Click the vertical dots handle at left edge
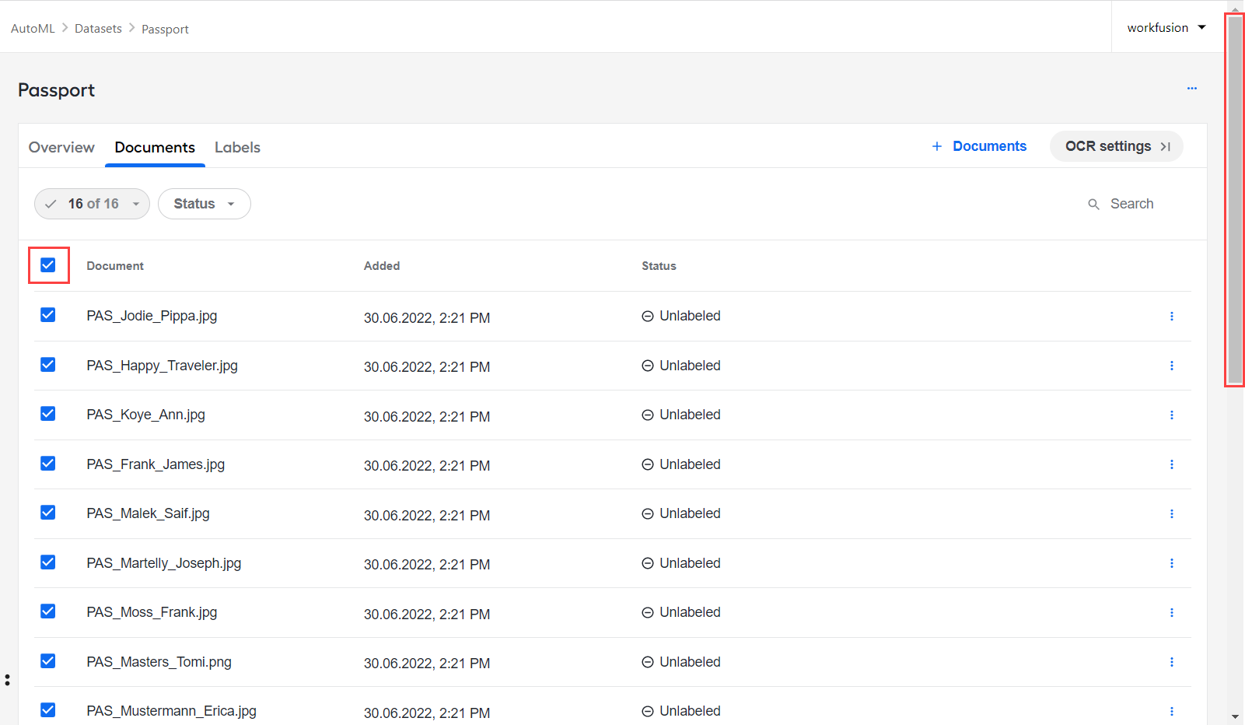 [7, 680]
